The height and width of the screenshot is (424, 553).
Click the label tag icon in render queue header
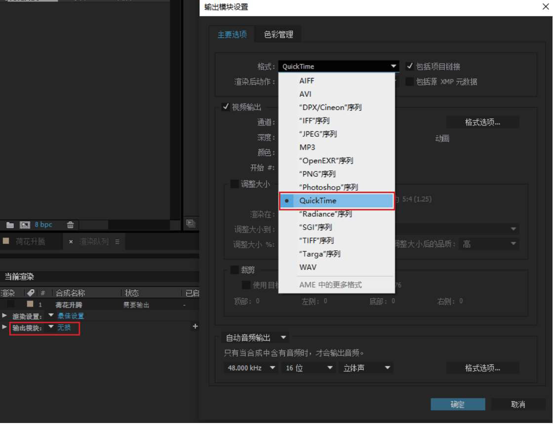(x=31, y=293)
